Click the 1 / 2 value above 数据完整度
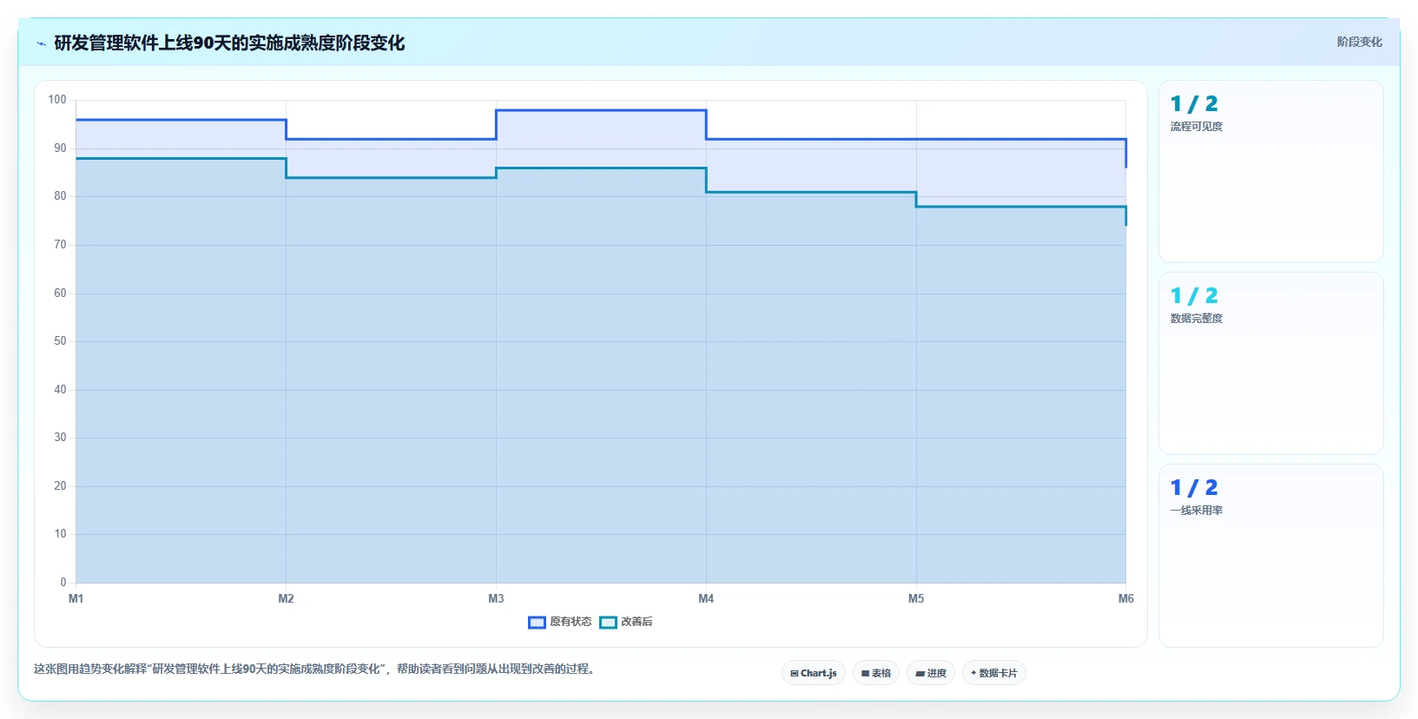This screenshot has width=1418, height=719. [x=1194, y=296]
